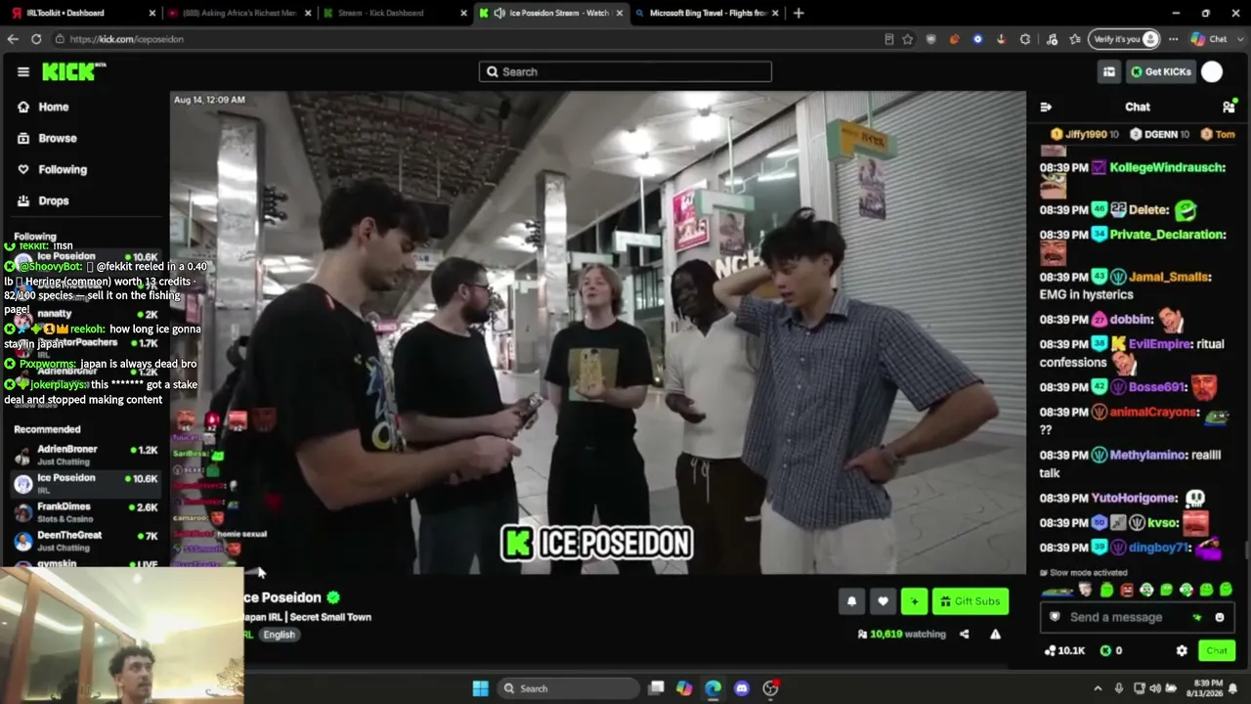Open the uBlock shield extension icon

[x=931, y=39]
